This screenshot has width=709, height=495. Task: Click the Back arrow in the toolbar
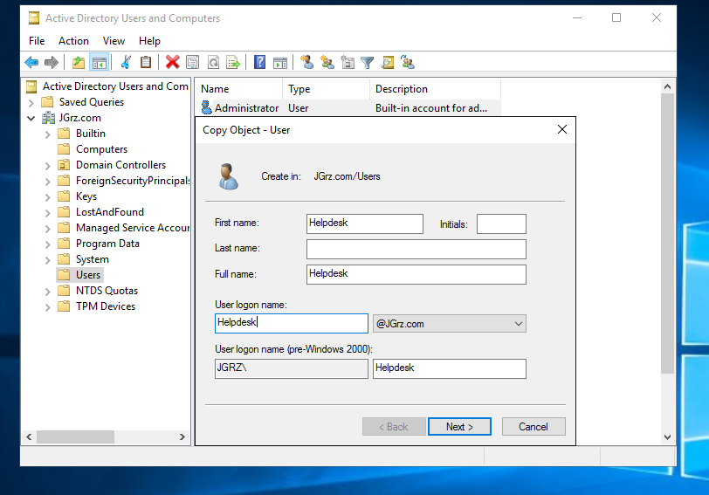(31, 62)
